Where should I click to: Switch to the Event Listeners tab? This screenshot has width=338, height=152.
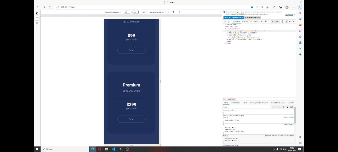[x=259, y=103]
